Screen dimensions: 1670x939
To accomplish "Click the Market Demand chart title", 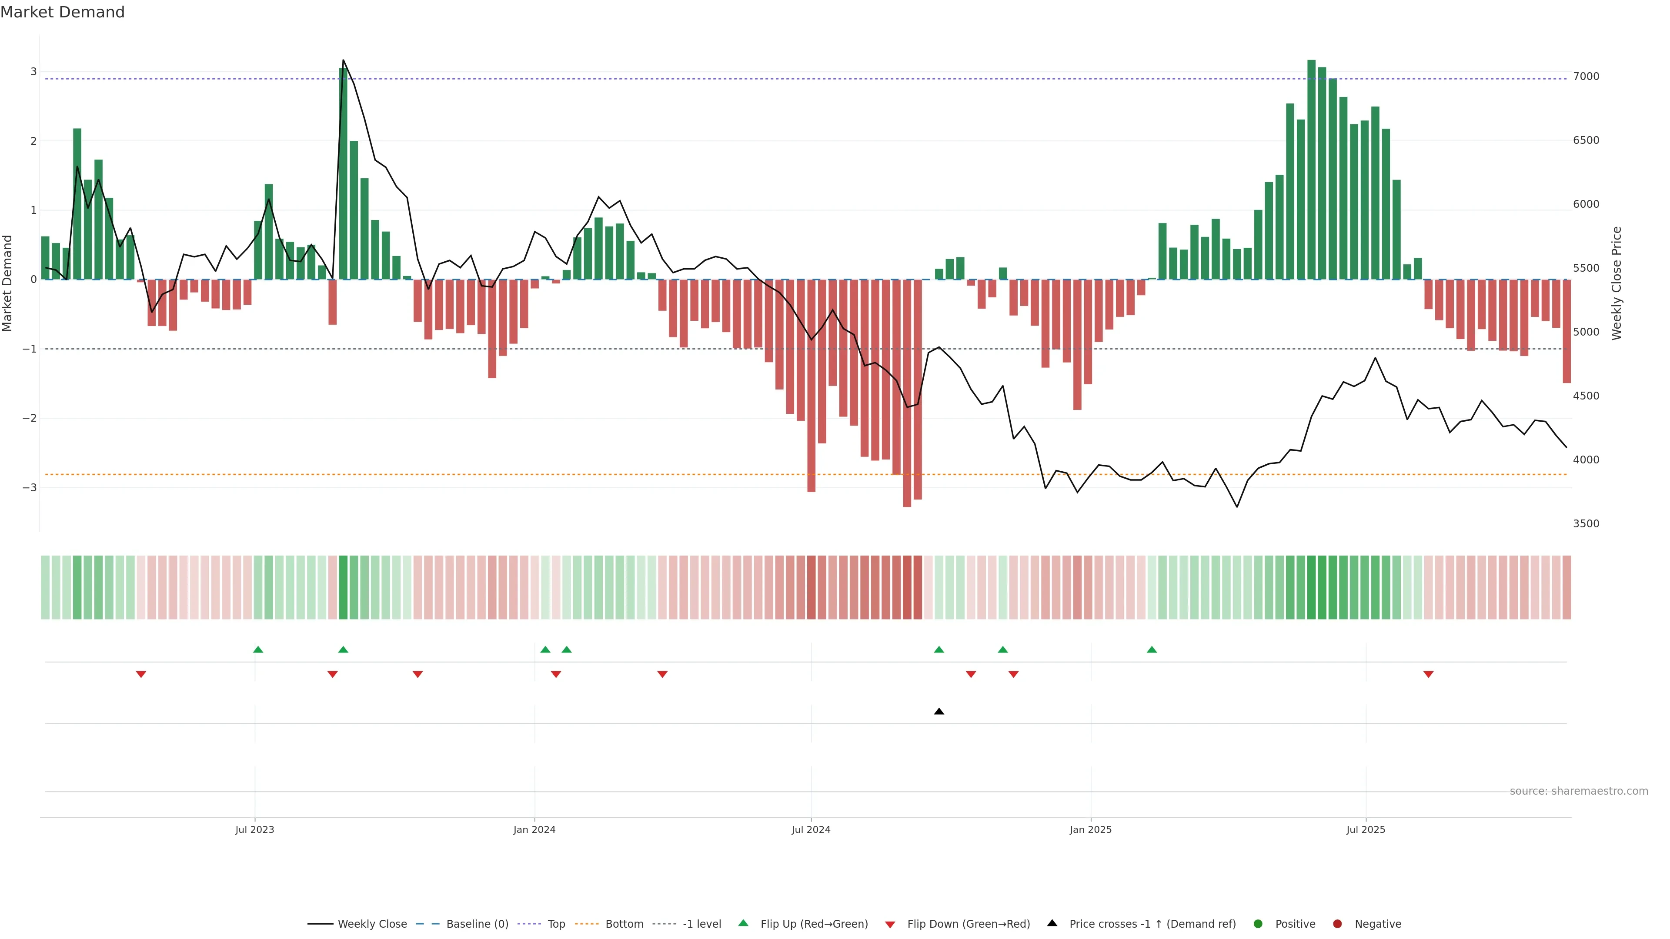I will 62,12.
